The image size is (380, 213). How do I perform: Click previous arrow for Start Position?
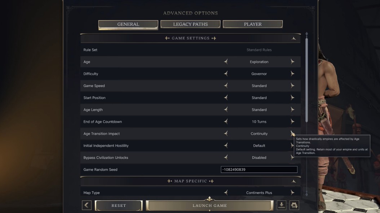point(226,97)
